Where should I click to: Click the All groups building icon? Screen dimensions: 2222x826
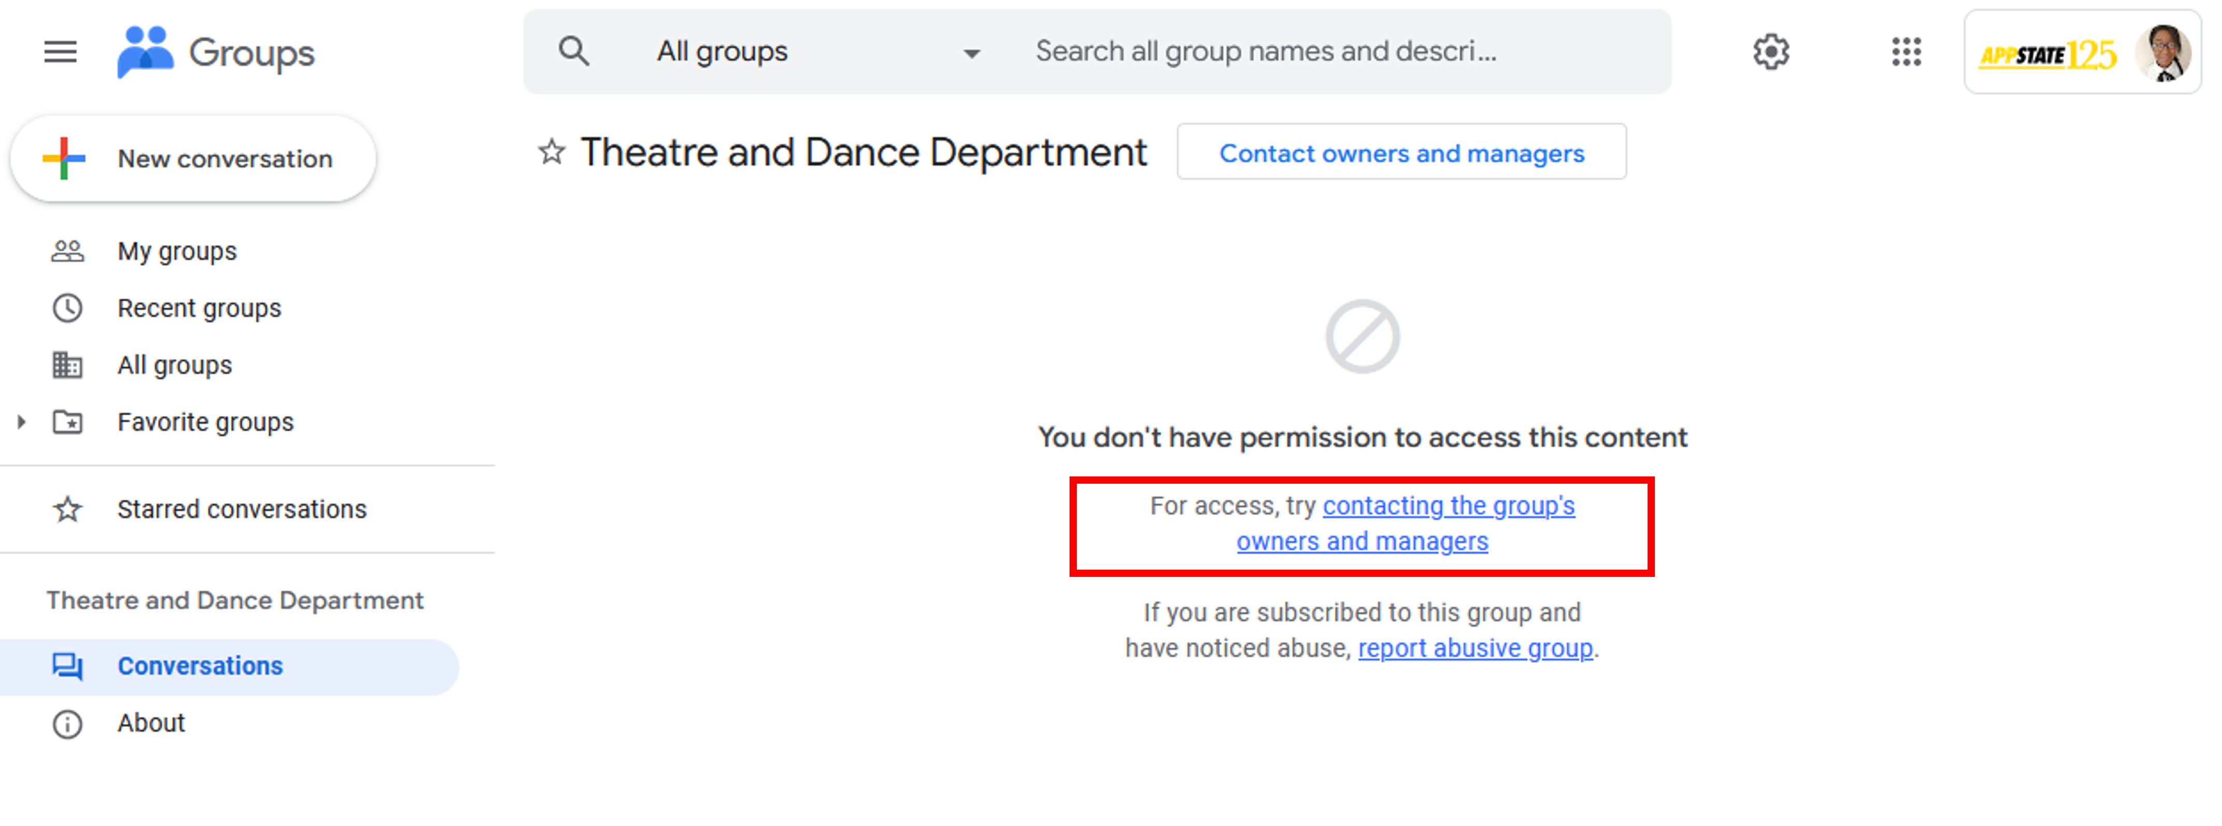click(x=67, y=365)
